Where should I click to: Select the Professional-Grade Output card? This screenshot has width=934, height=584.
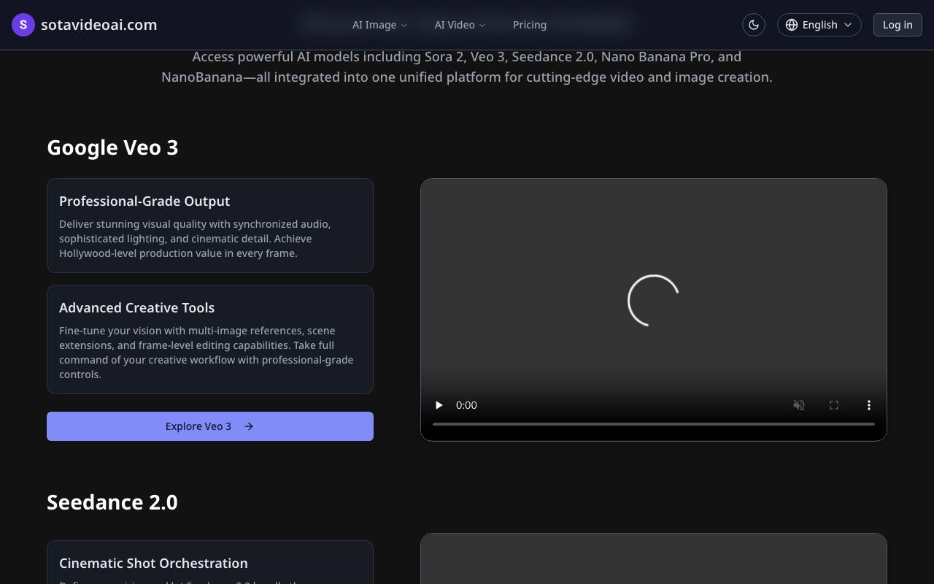(210, 226)
